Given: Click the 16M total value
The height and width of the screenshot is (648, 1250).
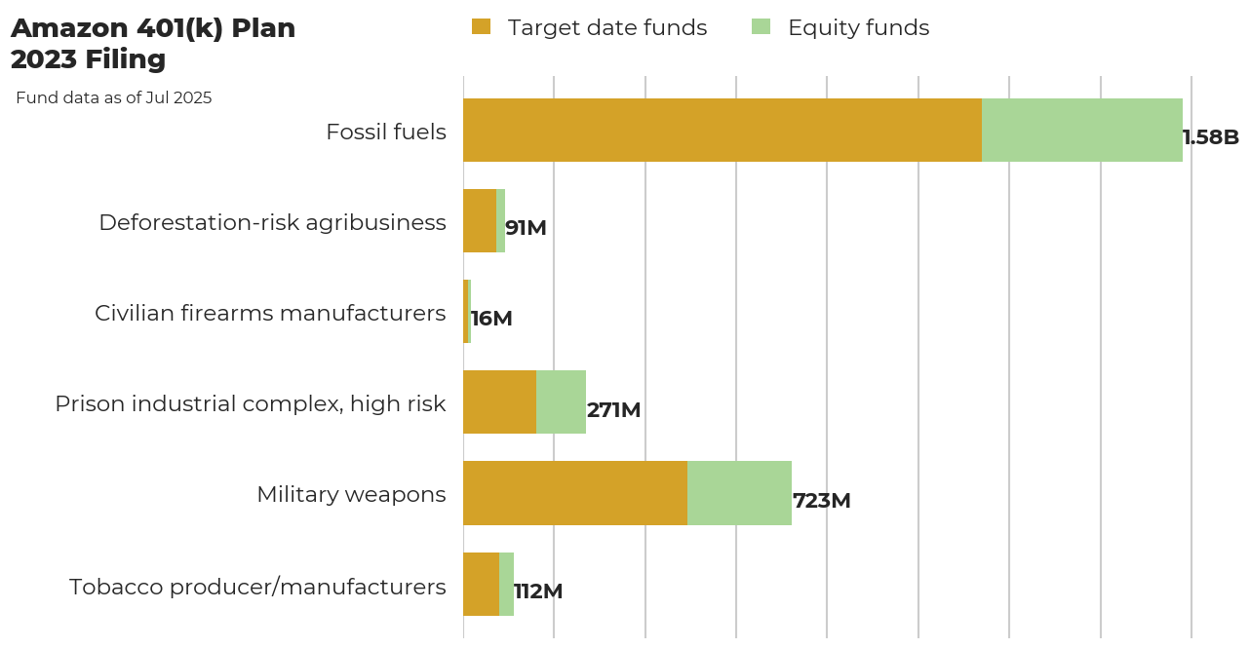Looking at the screenshot, I should click(491, 319).
